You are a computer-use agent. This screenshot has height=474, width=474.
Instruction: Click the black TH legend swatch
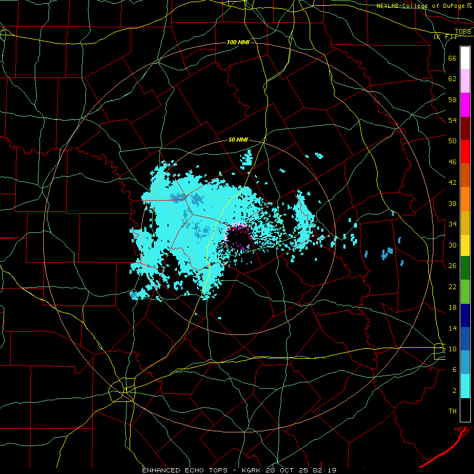tap(465, 410)
